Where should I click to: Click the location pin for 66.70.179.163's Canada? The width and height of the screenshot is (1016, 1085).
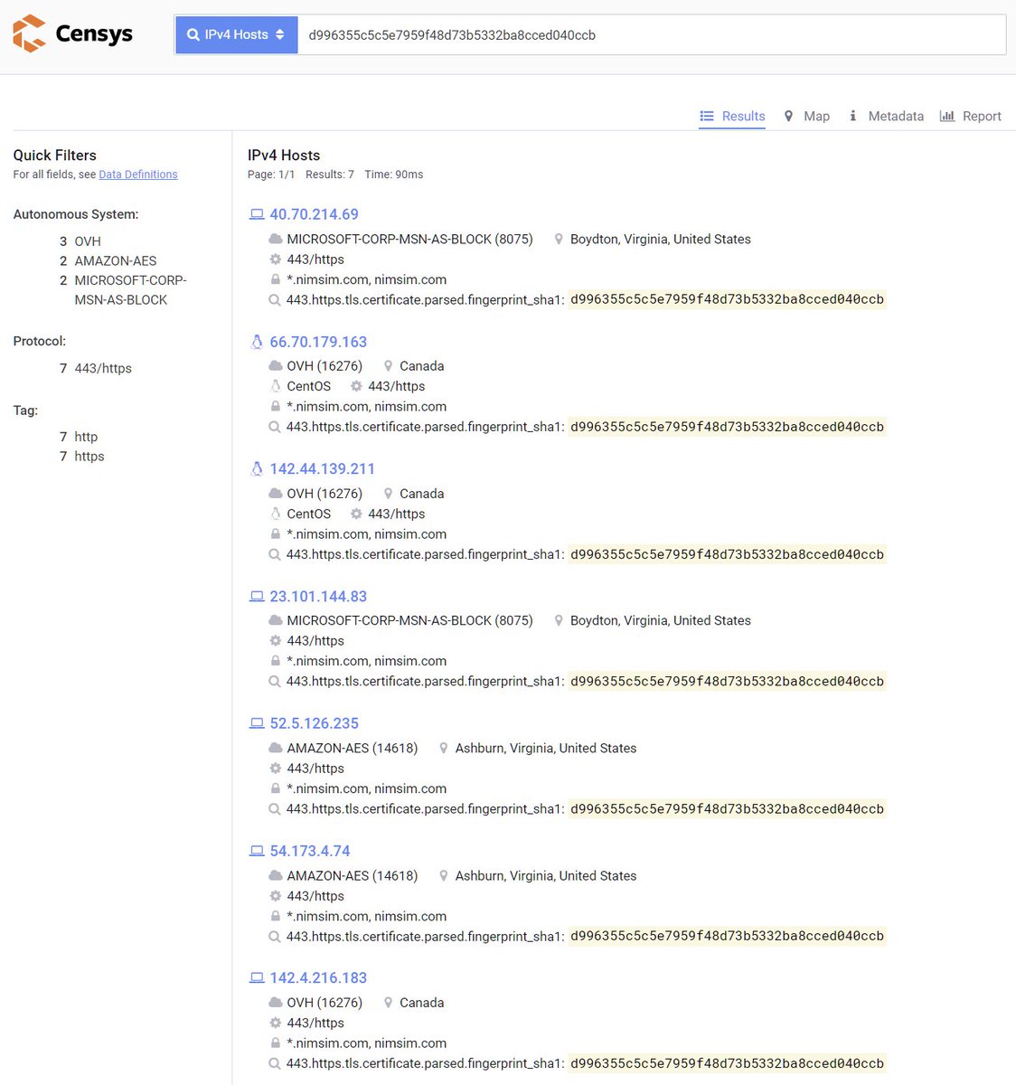pyautogui.click(x=388, y=366)
